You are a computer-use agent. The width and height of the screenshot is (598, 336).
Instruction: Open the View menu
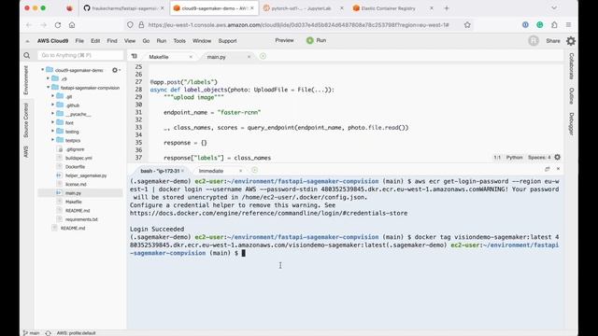click(x=130, y=41)
